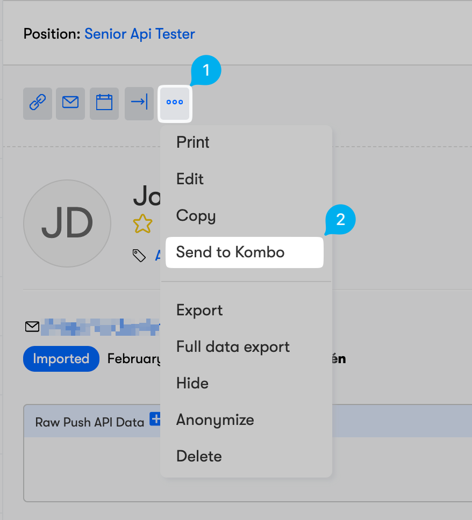Screen dimensions: 472x520
Task: Toggle the yellow star favorite icon
Action: [142, 224]
